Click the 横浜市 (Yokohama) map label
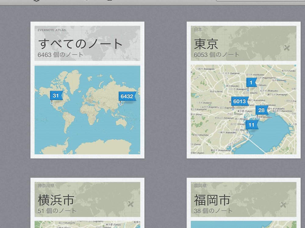305x228 pixels. point(221,150)
